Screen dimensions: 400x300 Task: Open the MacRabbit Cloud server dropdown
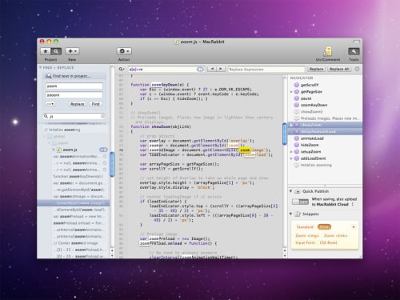point(353,204)
